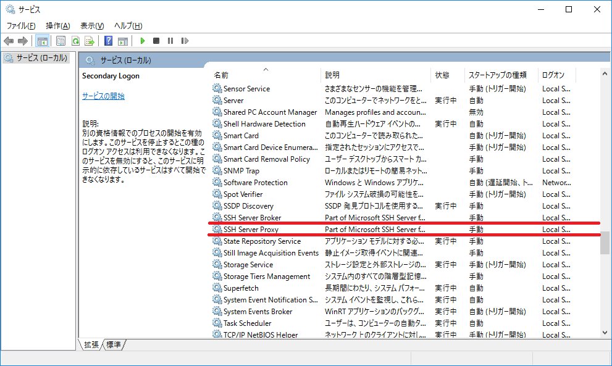
Task: Click the Secondary Logon heading
Action: pos(111,76)
